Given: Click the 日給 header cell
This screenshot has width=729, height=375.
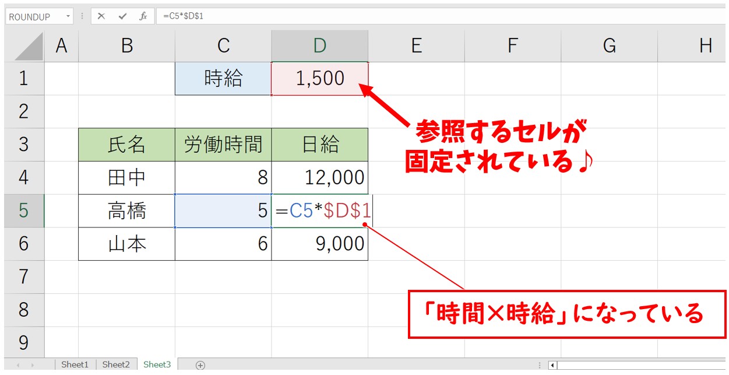Looking at the screenshot, I should (x=319, y=145).
